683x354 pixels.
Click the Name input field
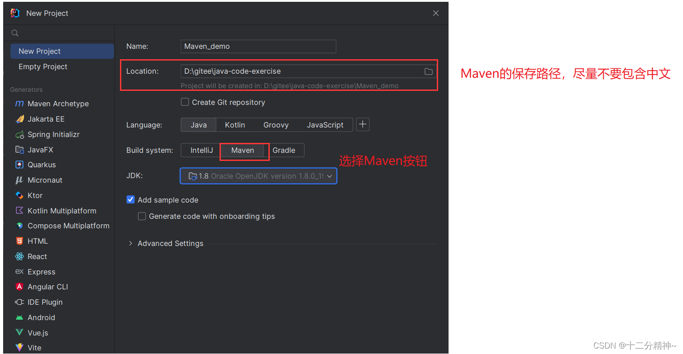click(258, 46)
